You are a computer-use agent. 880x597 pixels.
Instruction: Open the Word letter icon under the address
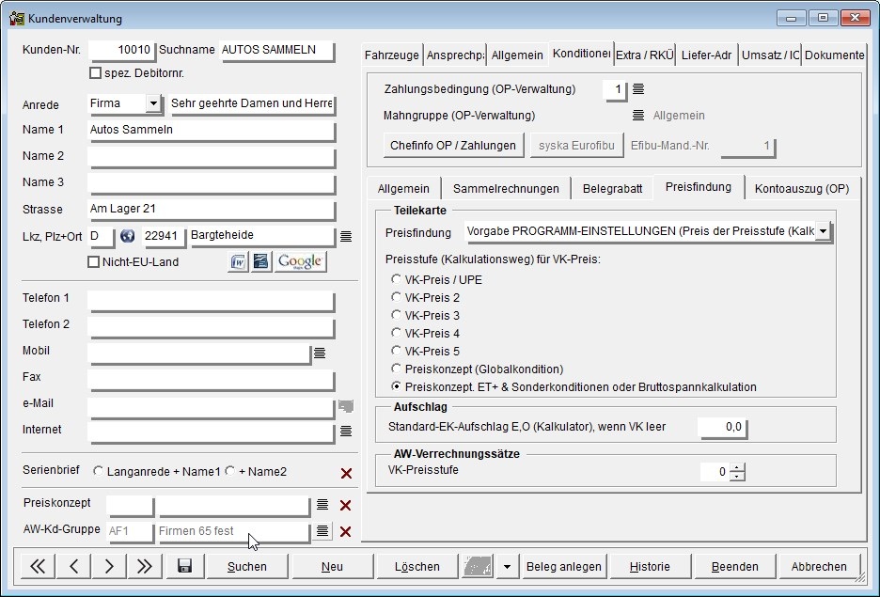(x=238, y=261)
